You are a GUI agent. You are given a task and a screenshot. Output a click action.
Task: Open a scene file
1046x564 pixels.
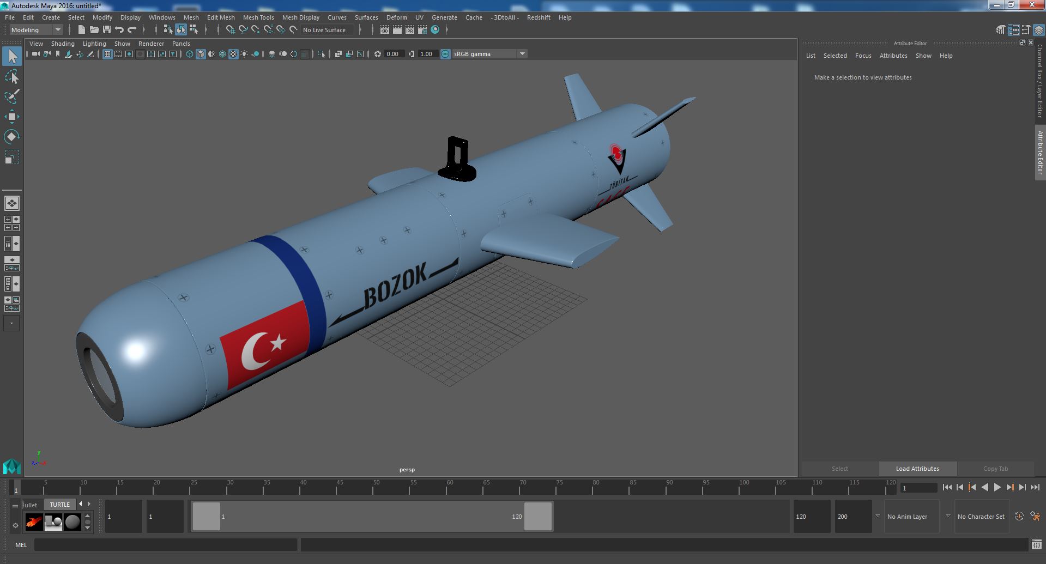(94, 30)
